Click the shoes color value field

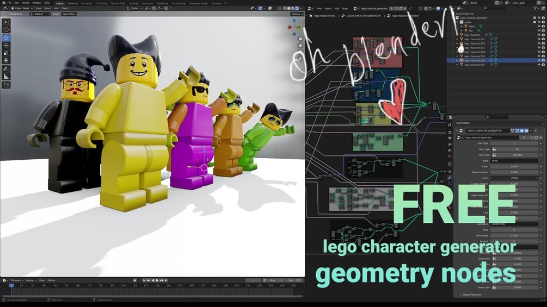(x=517, y=287)
